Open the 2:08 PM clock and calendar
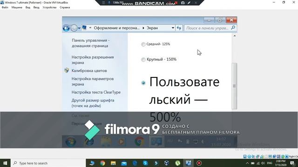Viewport: 298px width, 167px height. [x=280, y=163]
